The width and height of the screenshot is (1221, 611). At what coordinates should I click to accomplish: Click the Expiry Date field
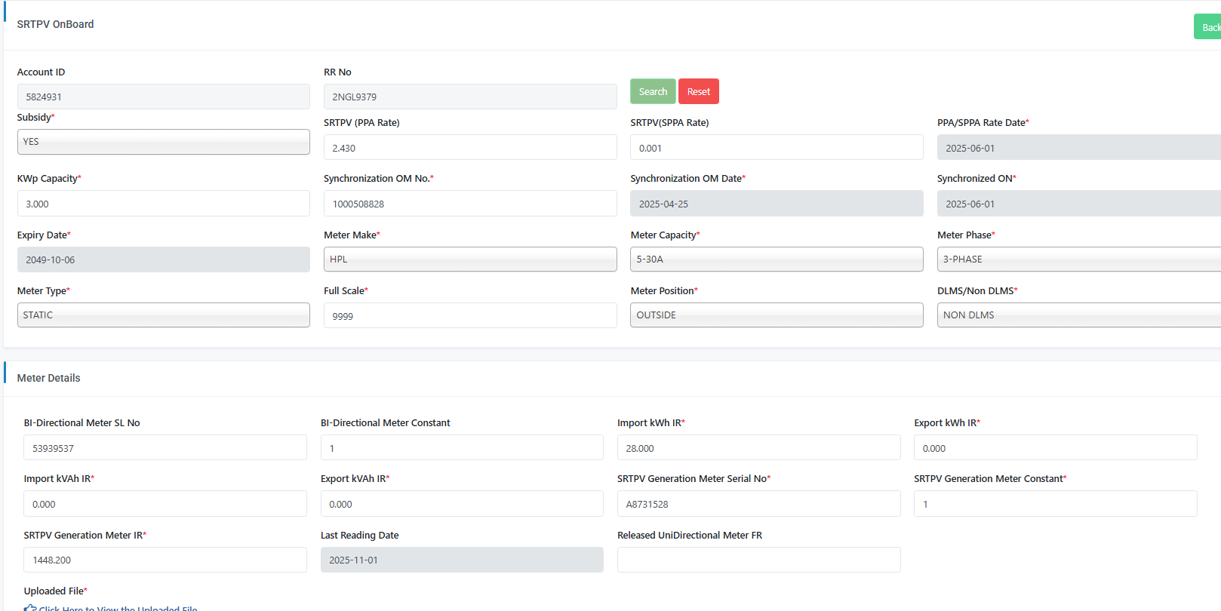point(163,259)
